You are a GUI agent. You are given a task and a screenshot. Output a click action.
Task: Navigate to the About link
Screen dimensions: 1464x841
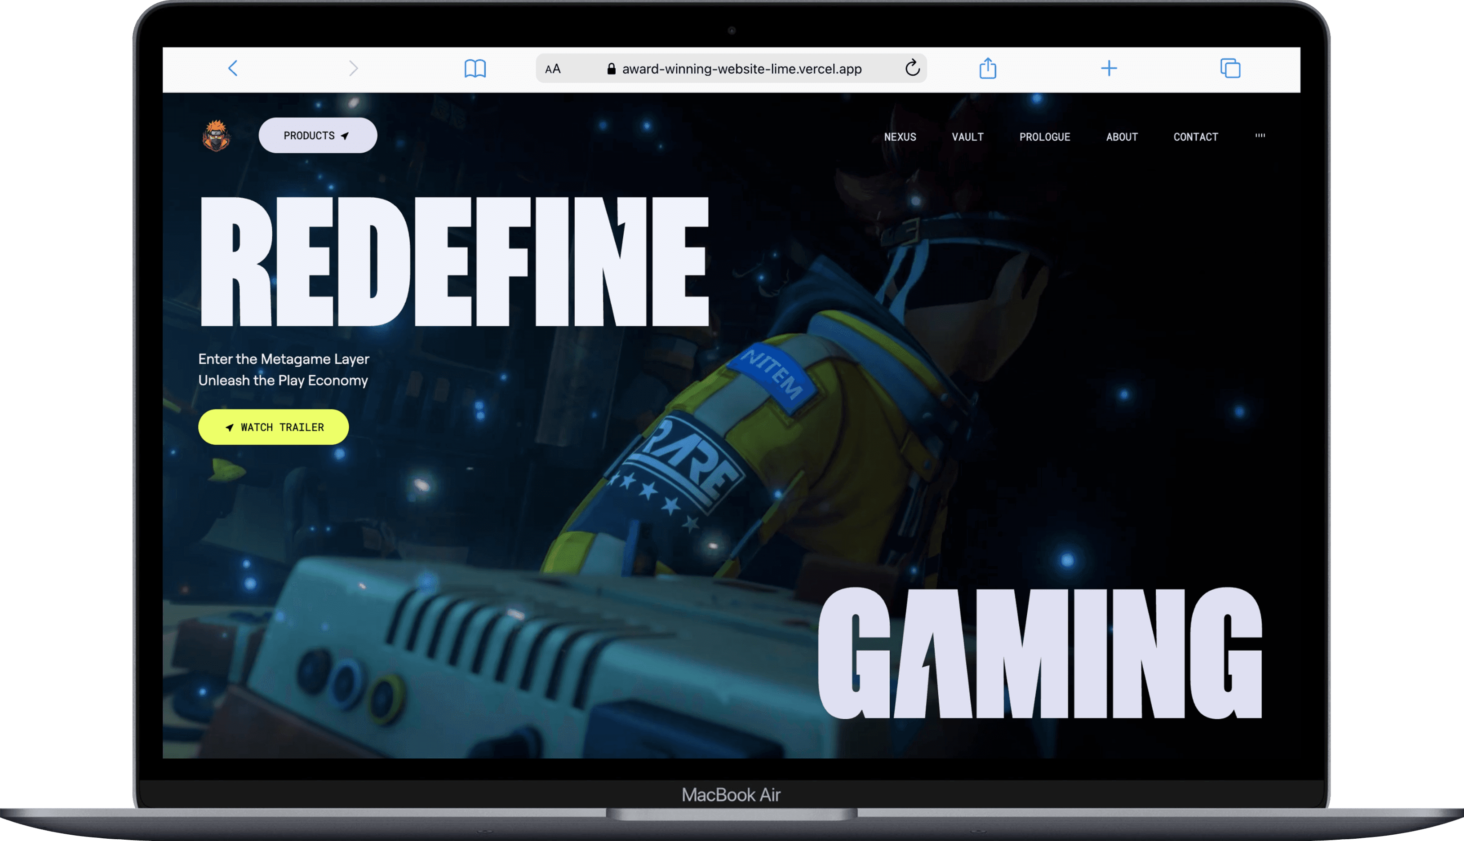[x=1122, y=137]
